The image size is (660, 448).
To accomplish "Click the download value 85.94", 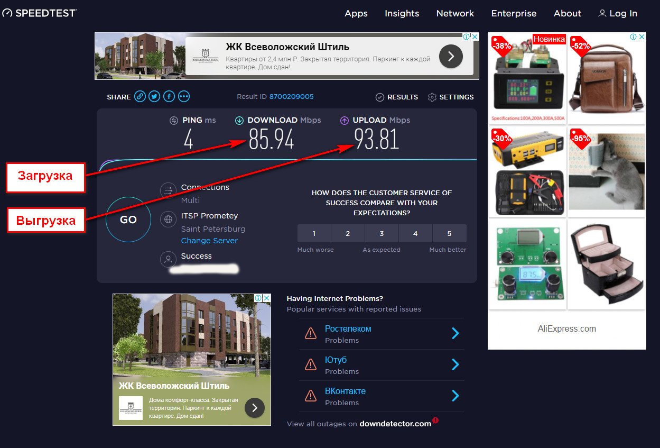I will [271, 140].
